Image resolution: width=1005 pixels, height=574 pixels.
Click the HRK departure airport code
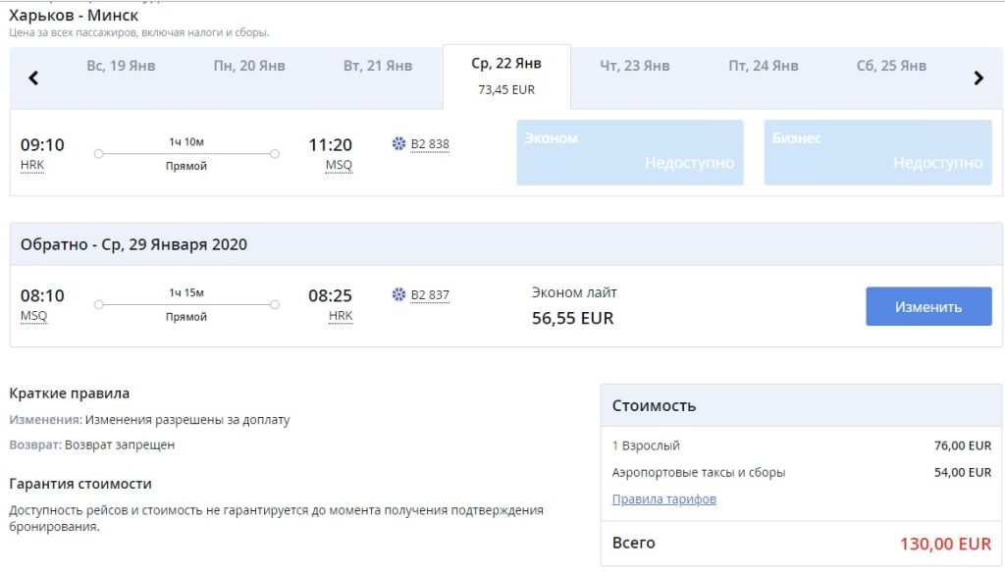coord(32,165)
